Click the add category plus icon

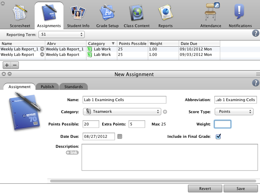coord(165,112)
